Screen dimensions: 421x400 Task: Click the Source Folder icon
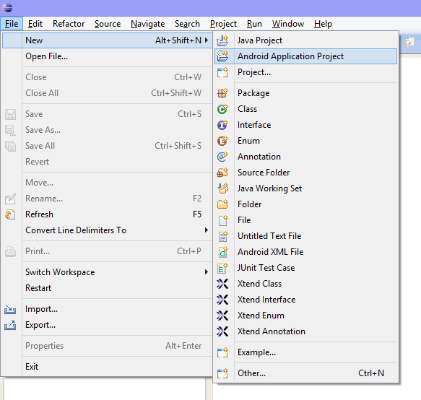tap(222, 173)
